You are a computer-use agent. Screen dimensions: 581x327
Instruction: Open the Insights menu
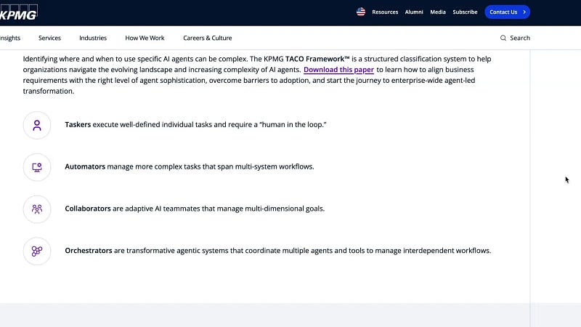coord(10,38)
